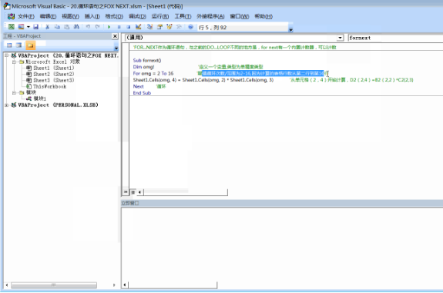Click code window horizontal scrollbar
The image size is (443, 293).
186,192
